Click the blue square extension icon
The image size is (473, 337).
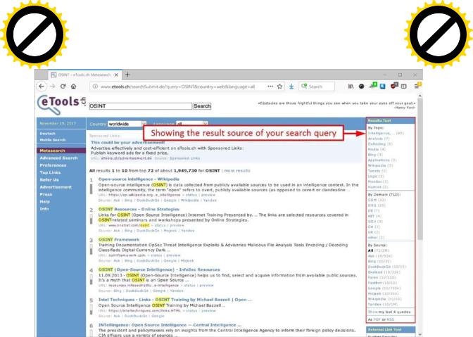pos(382,87)
